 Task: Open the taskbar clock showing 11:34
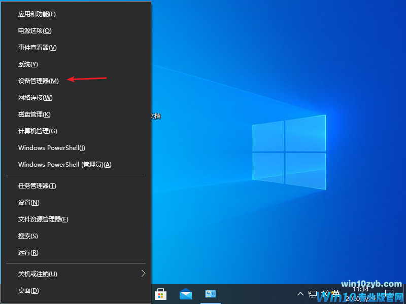point(361,293)
